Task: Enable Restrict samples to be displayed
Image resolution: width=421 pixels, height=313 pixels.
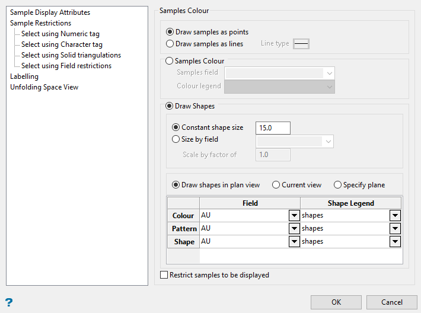Action: point(164,275)
